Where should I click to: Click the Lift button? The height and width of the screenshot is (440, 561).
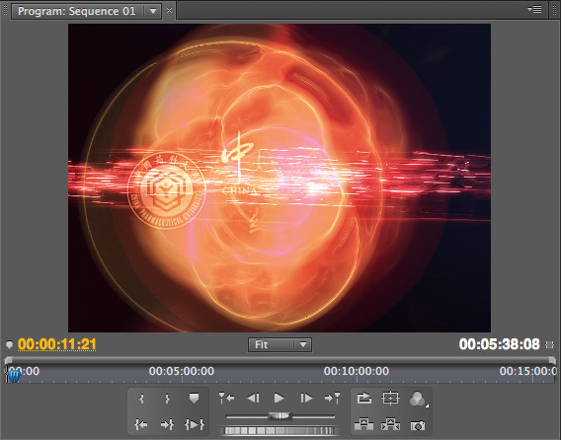pyautogui.click(x=363, y=424)
